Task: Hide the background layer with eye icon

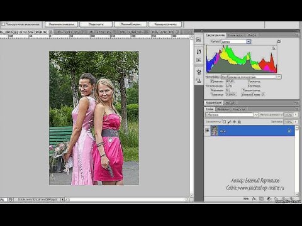Action: (208, 131)
